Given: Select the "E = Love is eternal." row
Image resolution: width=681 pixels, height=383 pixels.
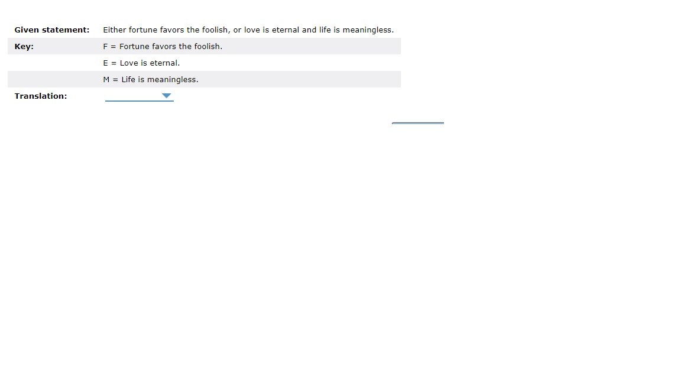Looking at the screenshot, I should tap(204, 63).
